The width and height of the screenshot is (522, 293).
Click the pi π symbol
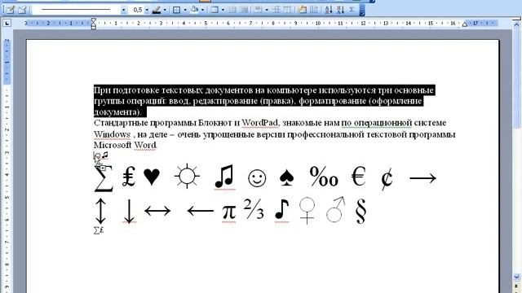click(x=228, y=212)
